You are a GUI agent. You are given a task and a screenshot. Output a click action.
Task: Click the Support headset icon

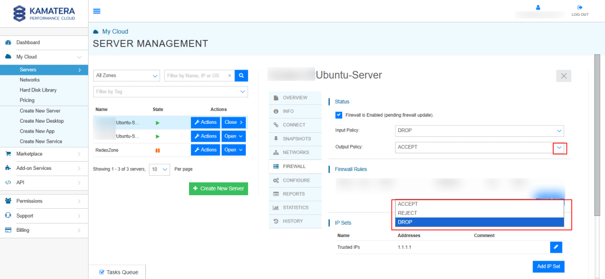point(8,215)
